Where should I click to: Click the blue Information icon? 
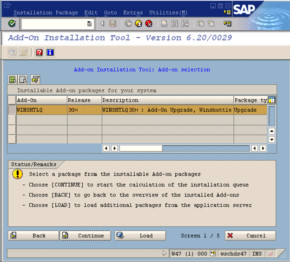tap(50, 53)
